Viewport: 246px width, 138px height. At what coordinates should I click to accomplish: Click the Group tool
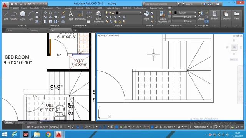[x=201, y=15]
